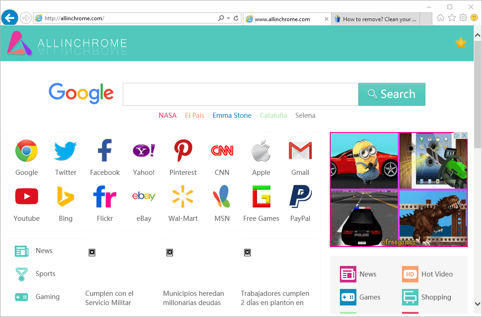Open the Apple shortcut icon
Screen dimensions: 482x317
point(261,150)
